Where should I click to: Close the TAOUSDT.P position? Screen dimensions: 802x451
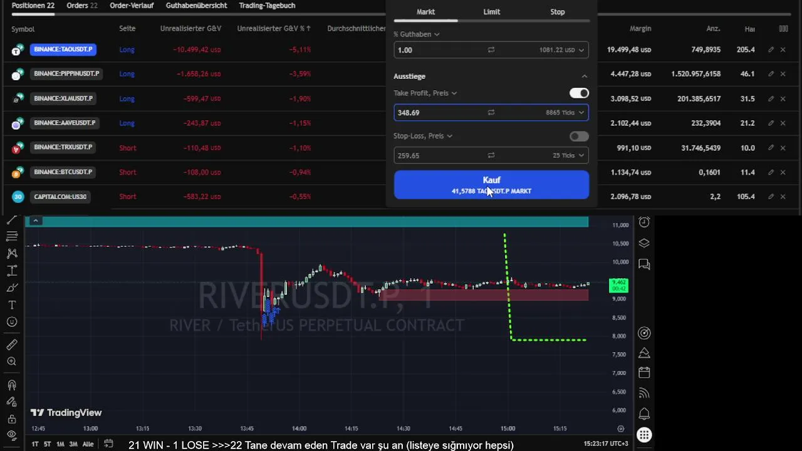(x=783, y=49)
